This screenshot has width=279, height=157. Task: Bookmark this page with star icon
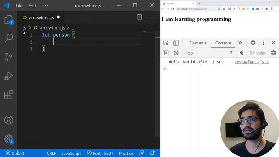(224, 9)
